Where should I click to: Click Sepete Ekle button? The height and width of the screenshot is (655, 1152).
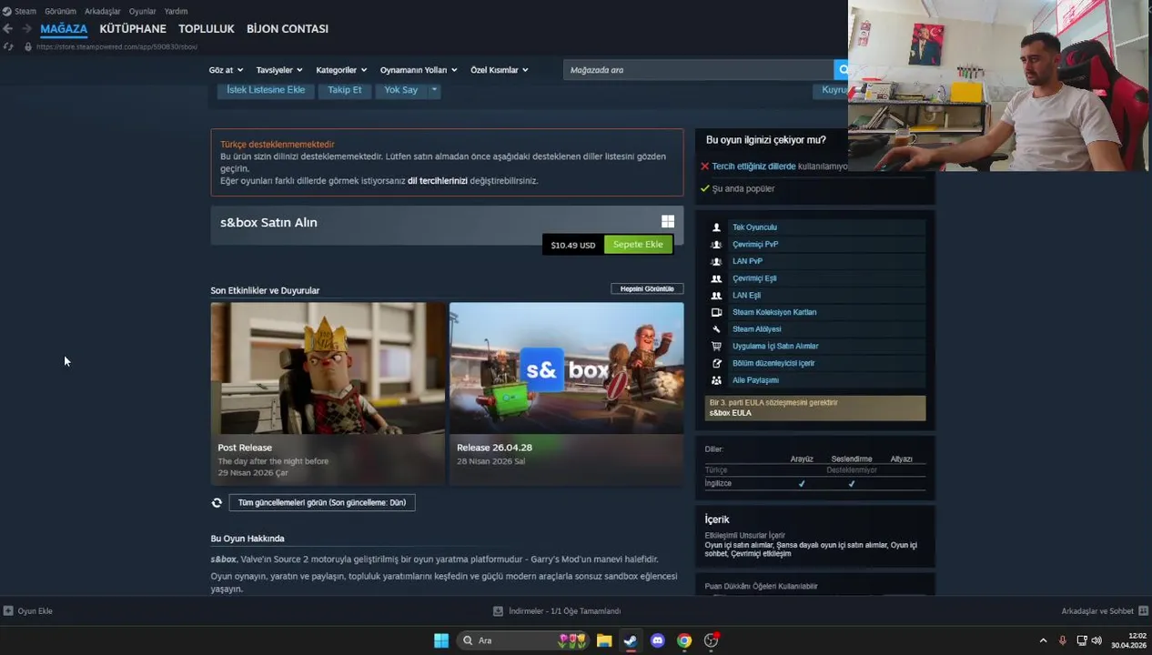(638, 245)
